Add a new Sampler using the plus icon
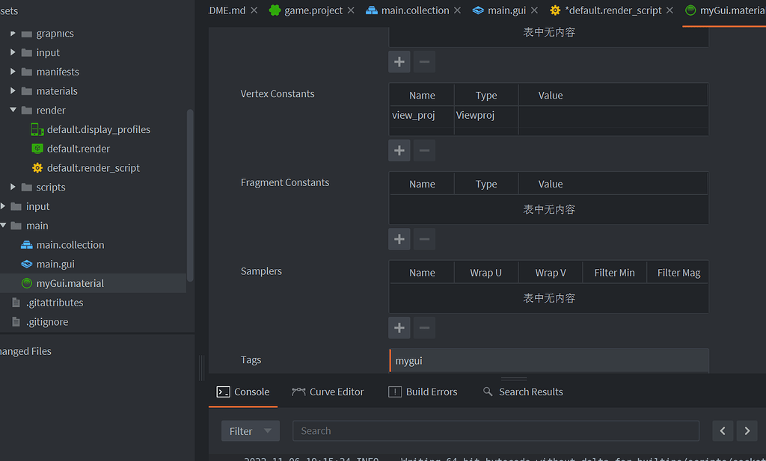766x461 pixels. (x=399, y=327)
